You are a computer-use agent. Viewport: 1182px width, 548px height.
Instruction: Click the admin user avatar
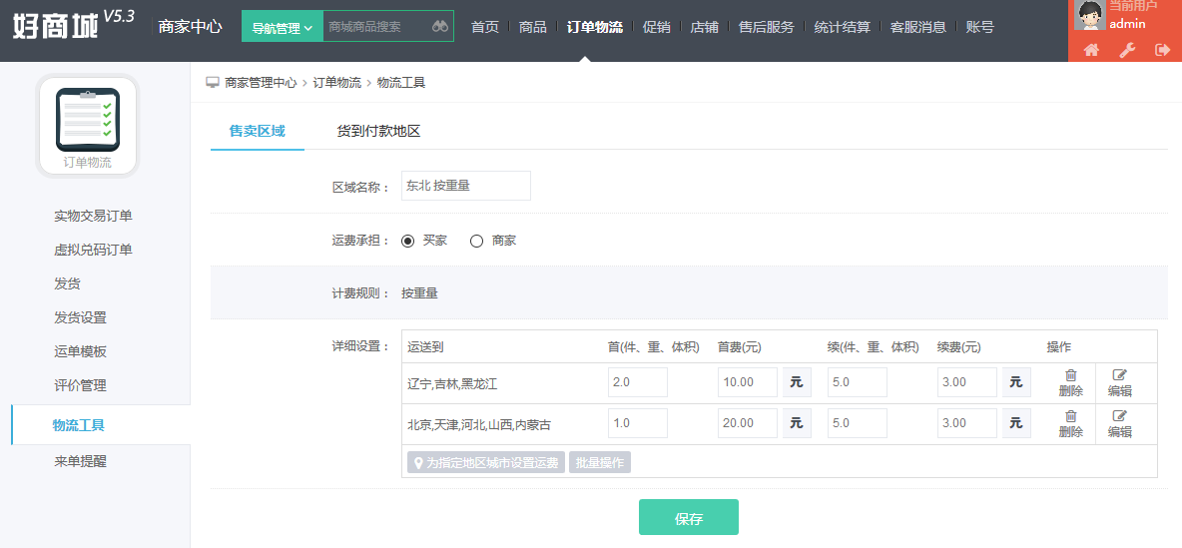1089,15
